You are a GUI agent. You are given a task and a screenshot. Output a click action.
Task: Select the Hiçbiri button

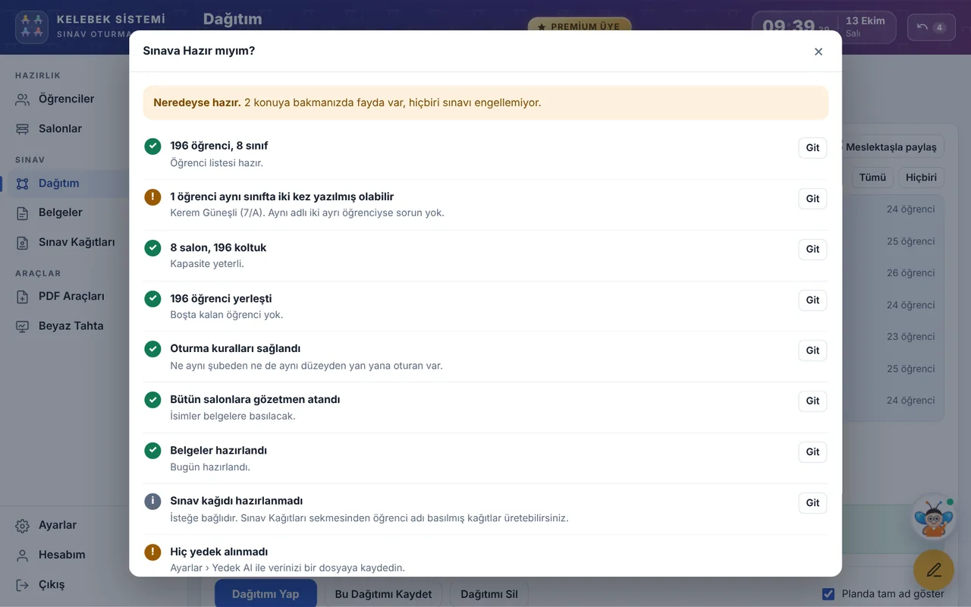coord(922,178)
